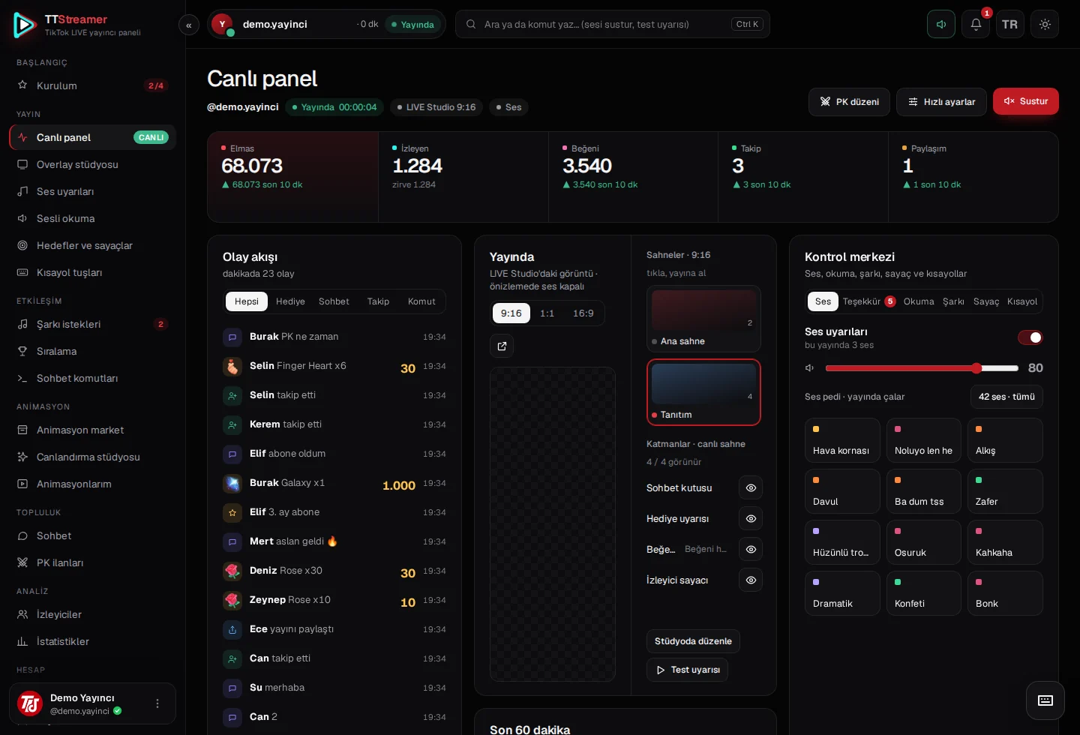This screenshot has width=1080, height=735.
Task: Click the share icon for Ece event
Action: click(x=232, y=629)
